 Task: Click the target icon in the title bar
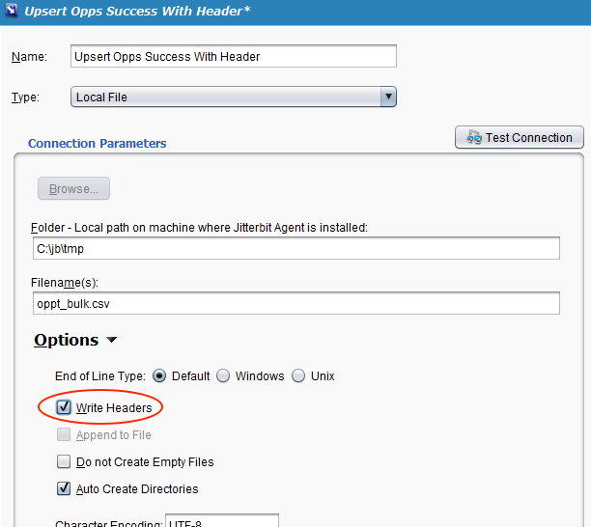tap(12, 11)
